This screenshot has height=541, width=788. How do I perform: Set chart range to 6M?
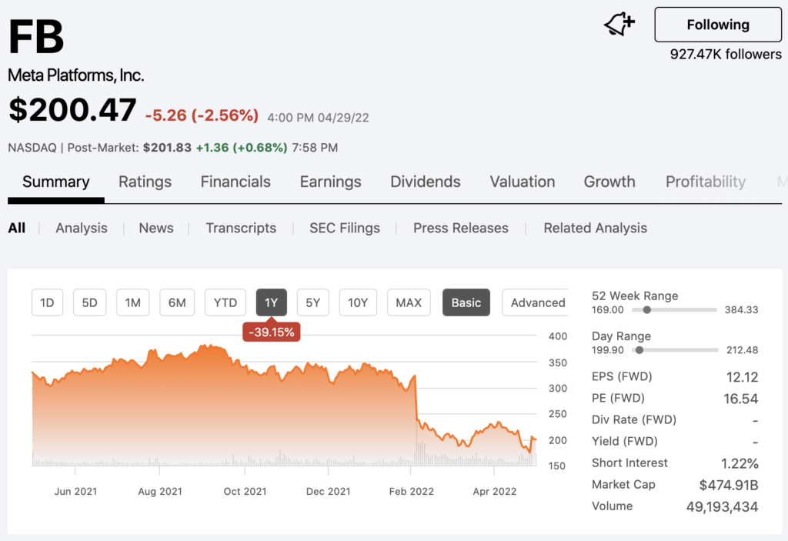point(177,302)
